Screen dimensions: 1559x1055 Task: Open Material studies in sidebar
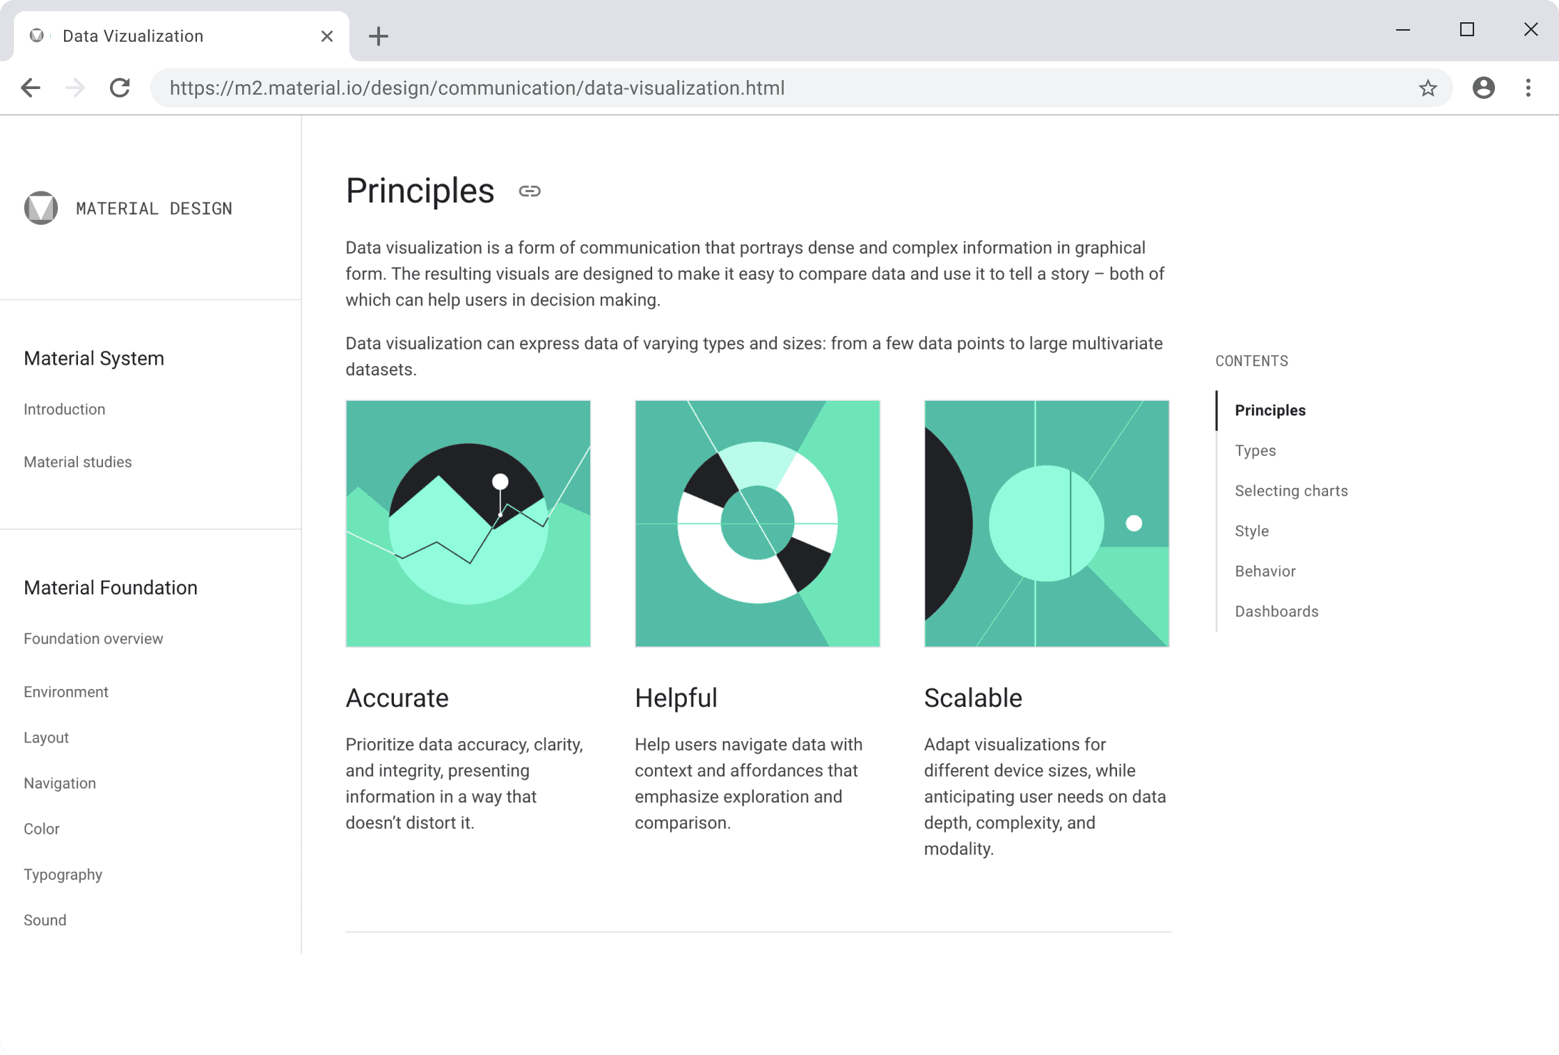77,462
